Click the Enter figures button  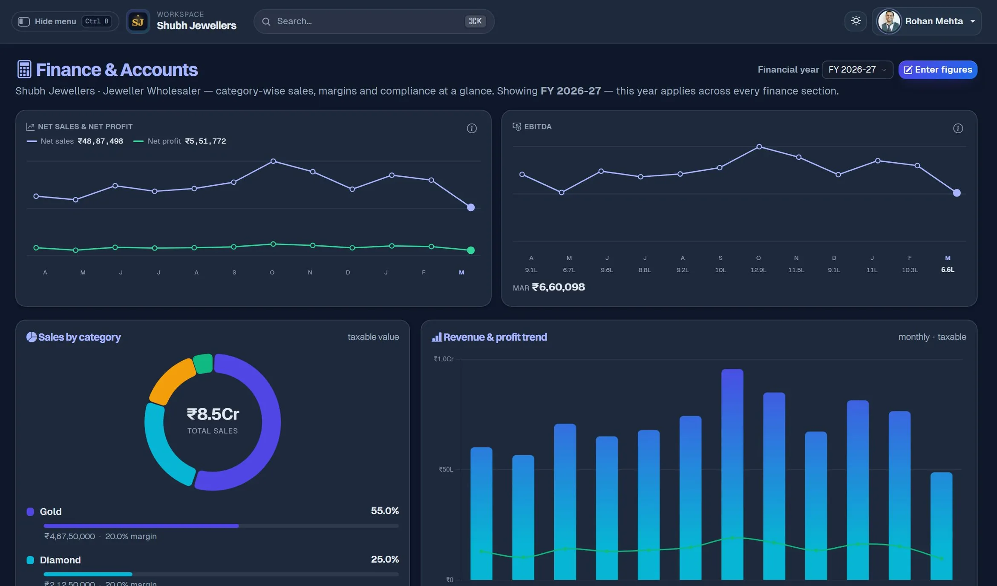[937, 70]
